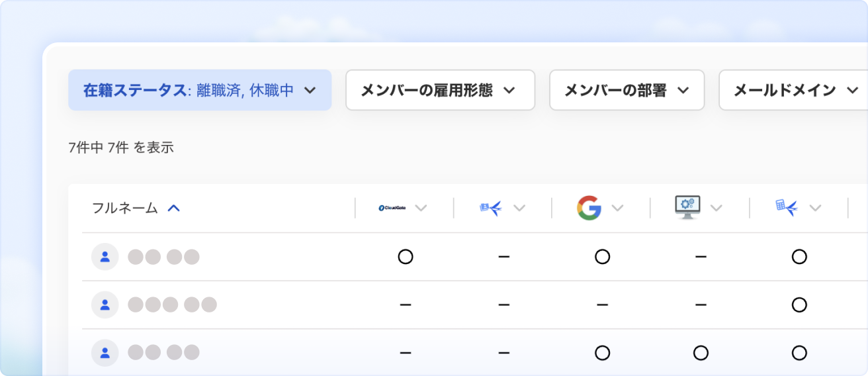Expand the chevron next to CloudGate column
The image size is (868, 376).
(421, 208)
